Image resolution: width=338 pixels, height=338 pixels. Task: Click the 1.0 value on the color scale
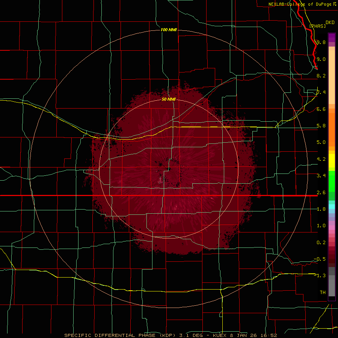tap(321, 226)
